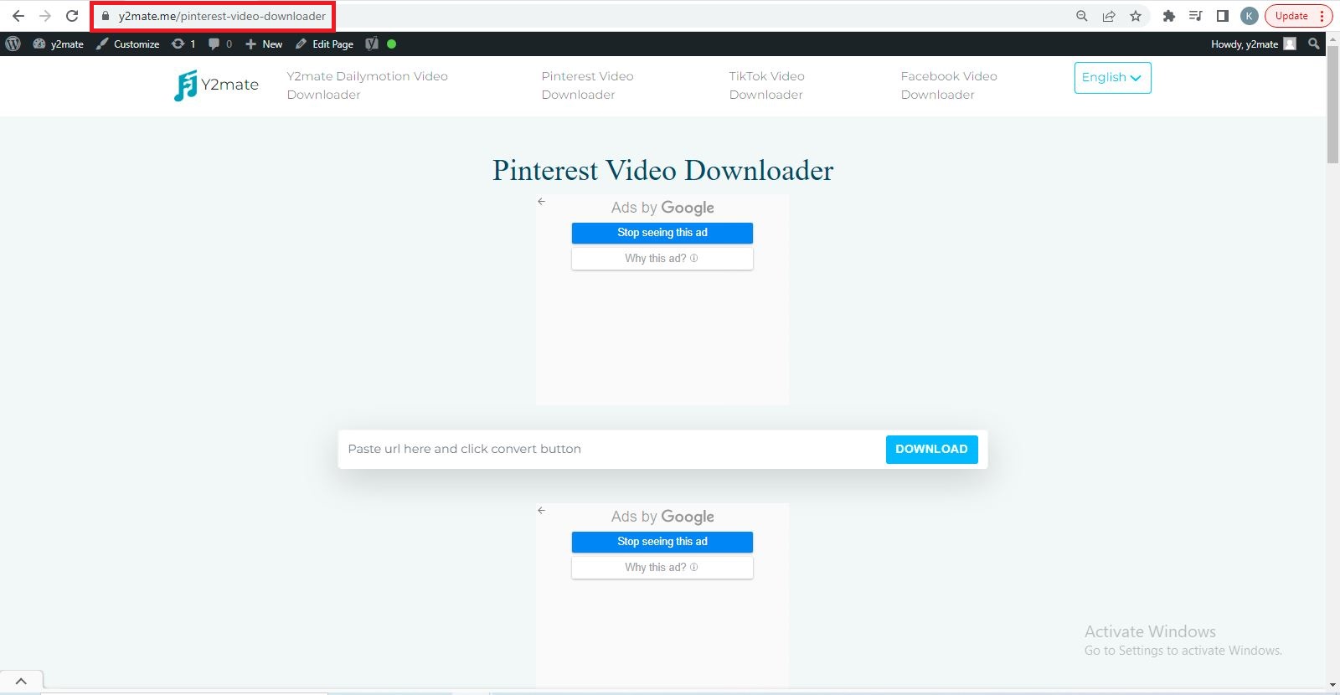Open the y2mate site dashboard menu
Screen dimensions: 1340x695
[x=59, y=44]
